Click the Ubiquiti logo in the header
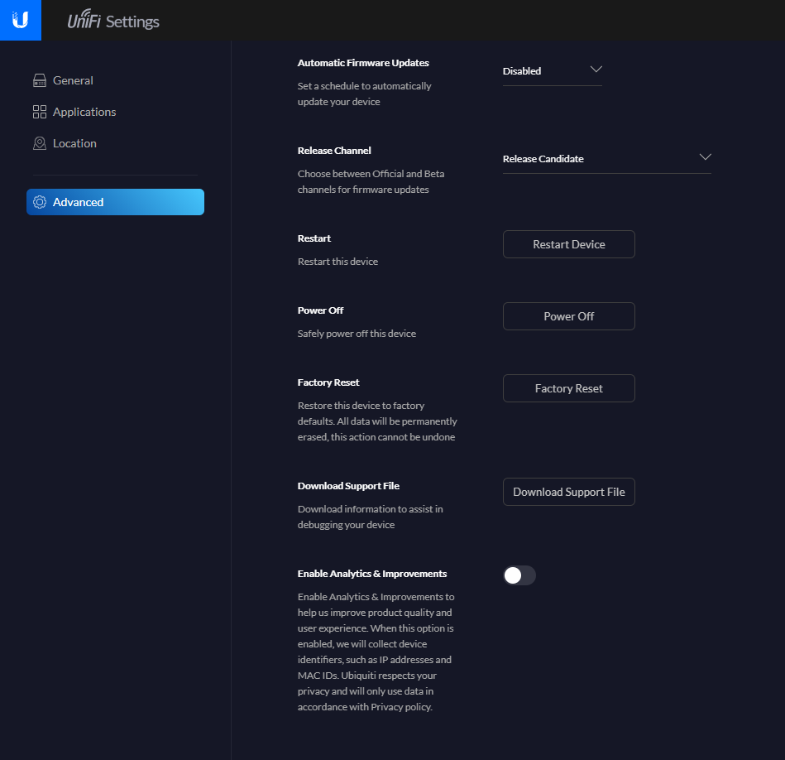Screen dimensions: 785x760 [x=21, y=20]
